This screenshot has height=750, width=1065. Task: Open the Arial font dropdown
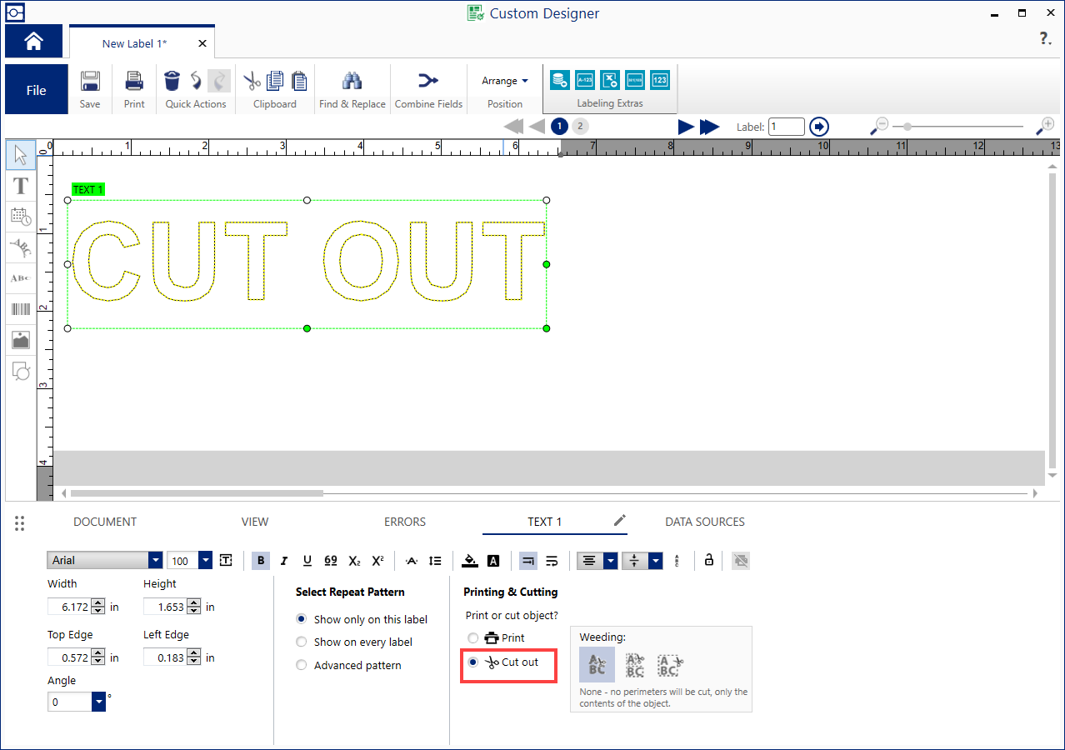155,561
